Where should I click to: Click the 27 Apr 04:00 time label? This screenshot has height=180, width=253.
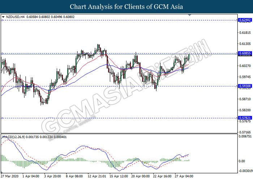click(184, 176)
